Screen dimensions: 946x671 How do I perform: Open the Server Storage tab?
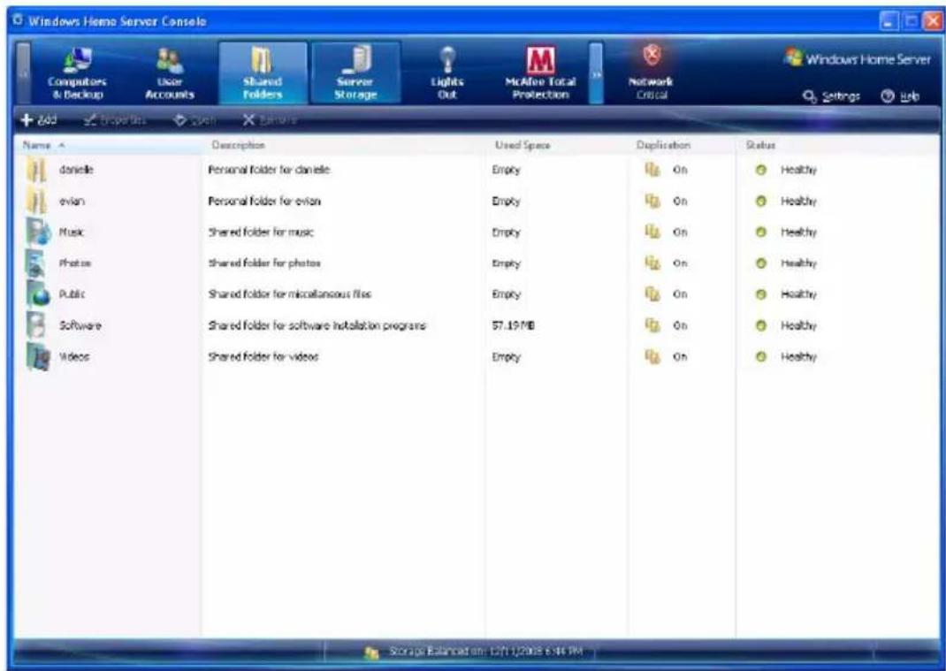click(355, 73)
